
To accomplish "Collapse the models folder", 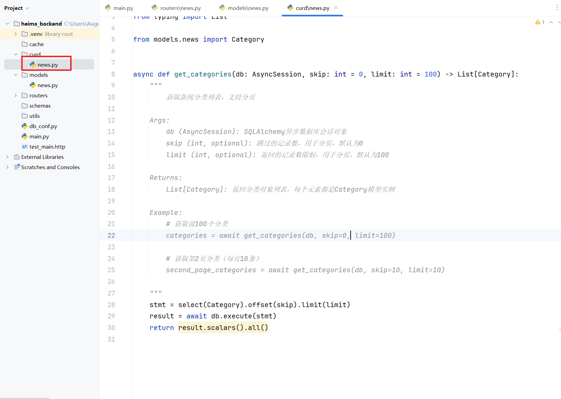I will [x=15, y=75].
